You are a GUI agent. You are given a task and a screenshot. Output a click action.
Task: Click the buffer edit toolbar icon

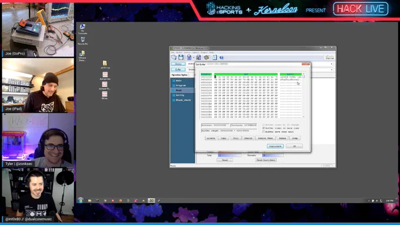click(206, 58)
